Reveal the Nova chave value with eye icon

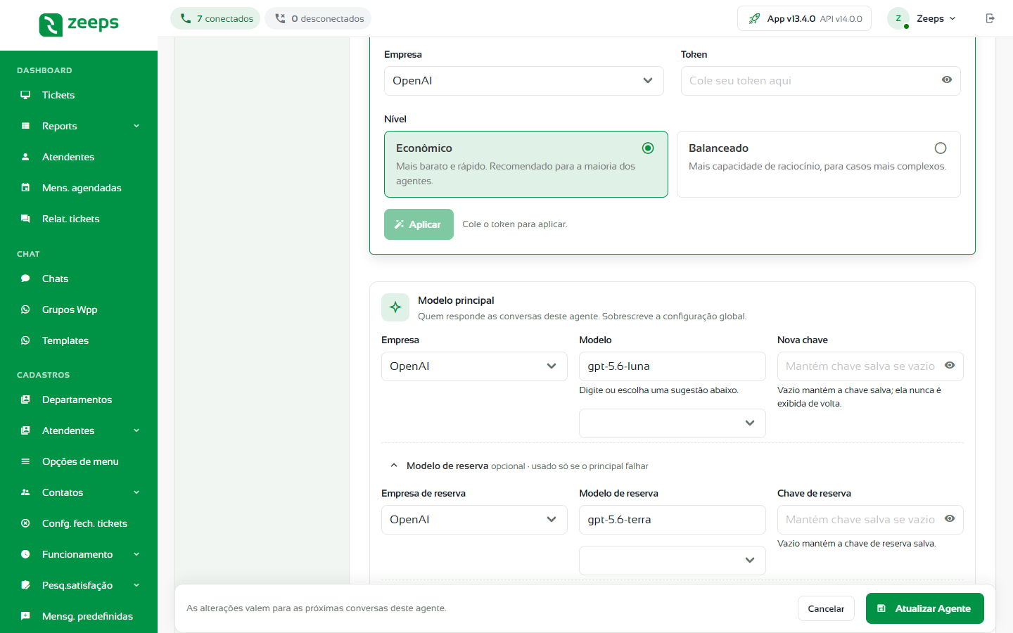[x=950, y=365]
